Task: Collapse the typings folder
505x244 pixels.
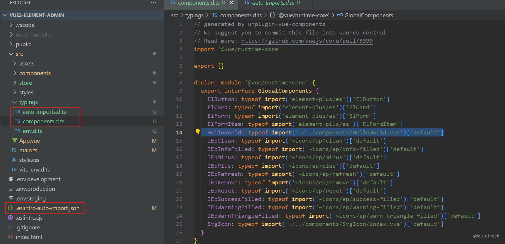Action: [x=15, y=102]
